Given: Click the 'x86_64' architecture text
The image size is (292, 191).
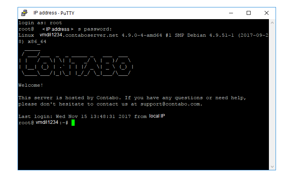Looking at the screenshot, I should pyautogui.click(x=37, y=41).
